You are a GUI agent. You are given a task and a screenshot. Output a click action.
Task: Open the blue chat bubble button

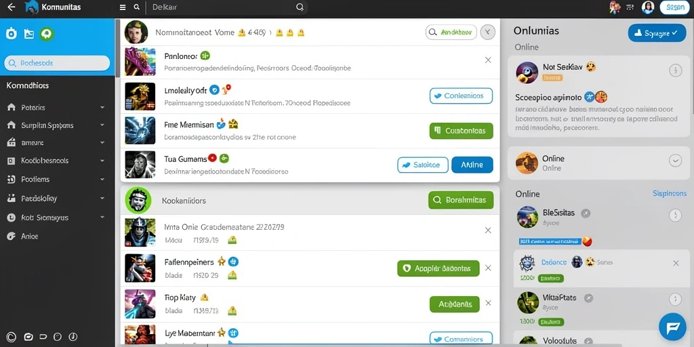click(x=672, y=327)
